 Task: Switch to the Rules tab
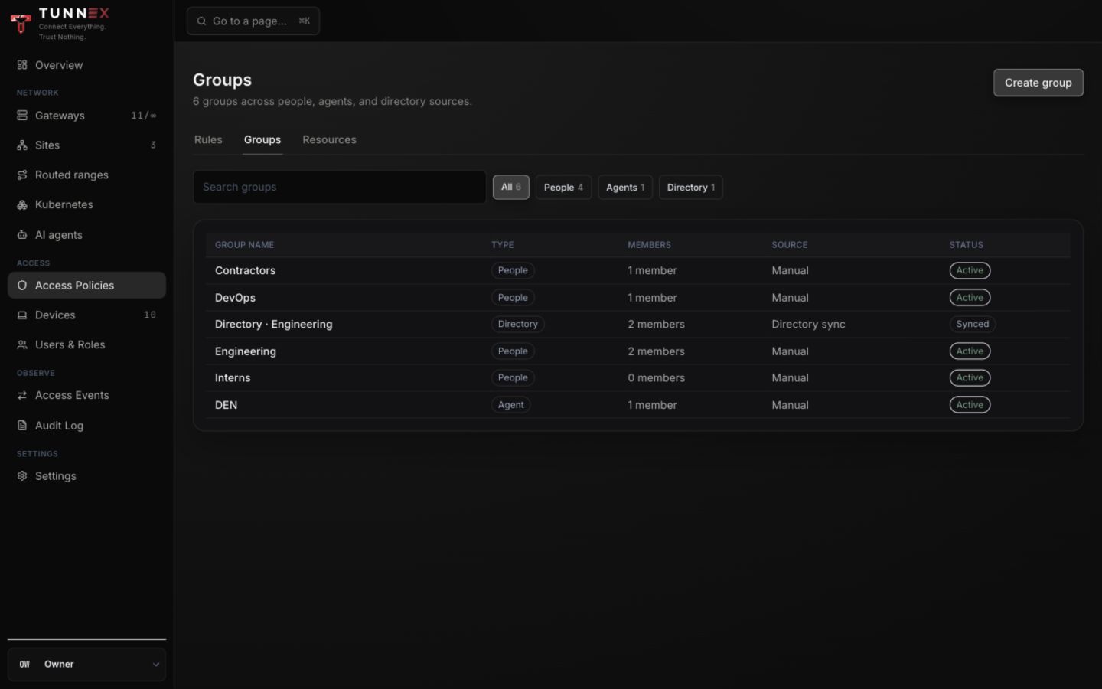[208, 140]
